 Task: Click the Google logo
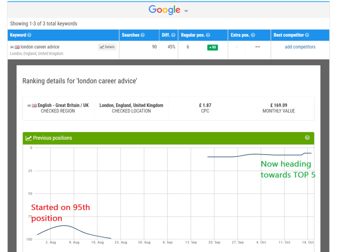pyautogui.click(x=164, y=10)
